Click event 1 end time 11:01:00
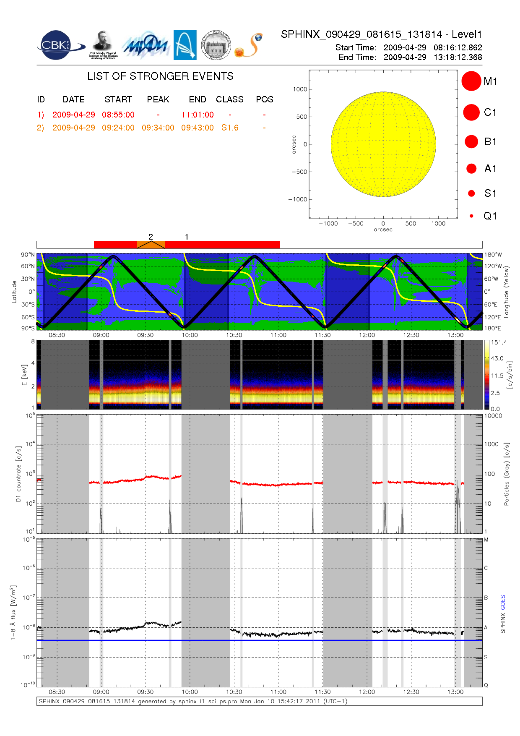This screenshot has height=736, width=520. point(198,115)
